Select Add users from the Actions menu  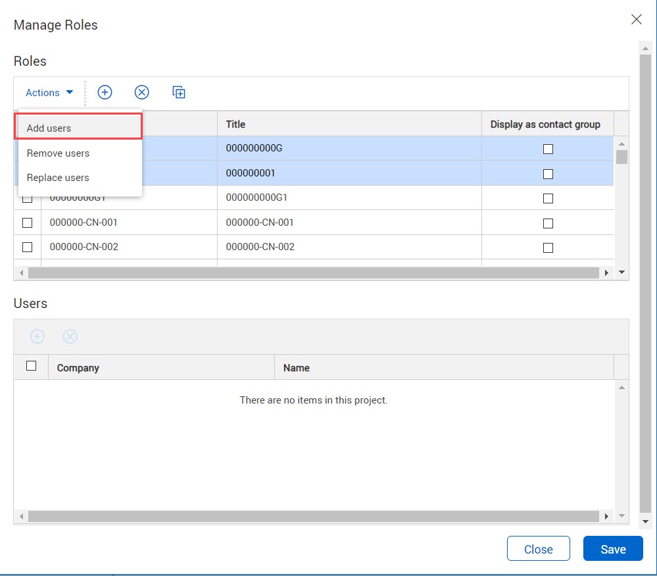point(49,128)
